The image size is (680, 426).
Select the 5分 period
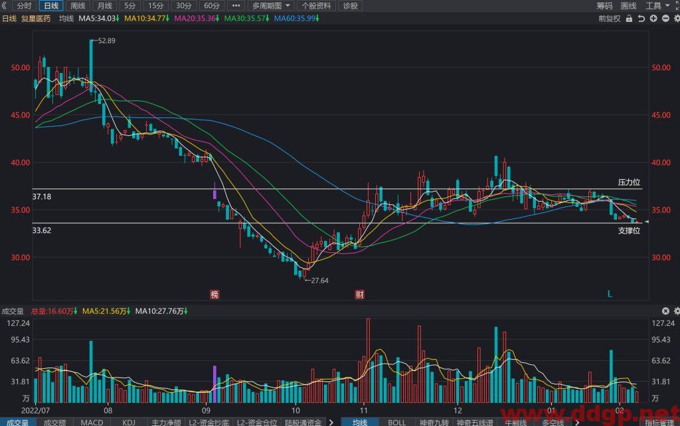[x=130, y=5]
